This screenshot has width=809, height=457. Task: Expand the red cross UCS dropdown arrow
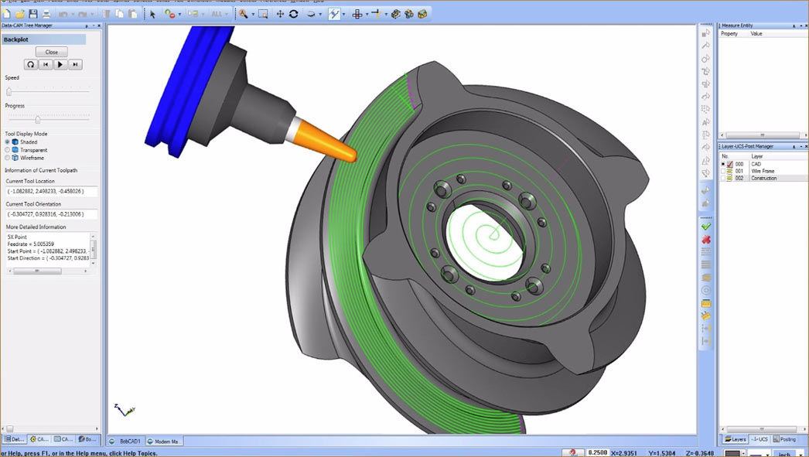367,15
